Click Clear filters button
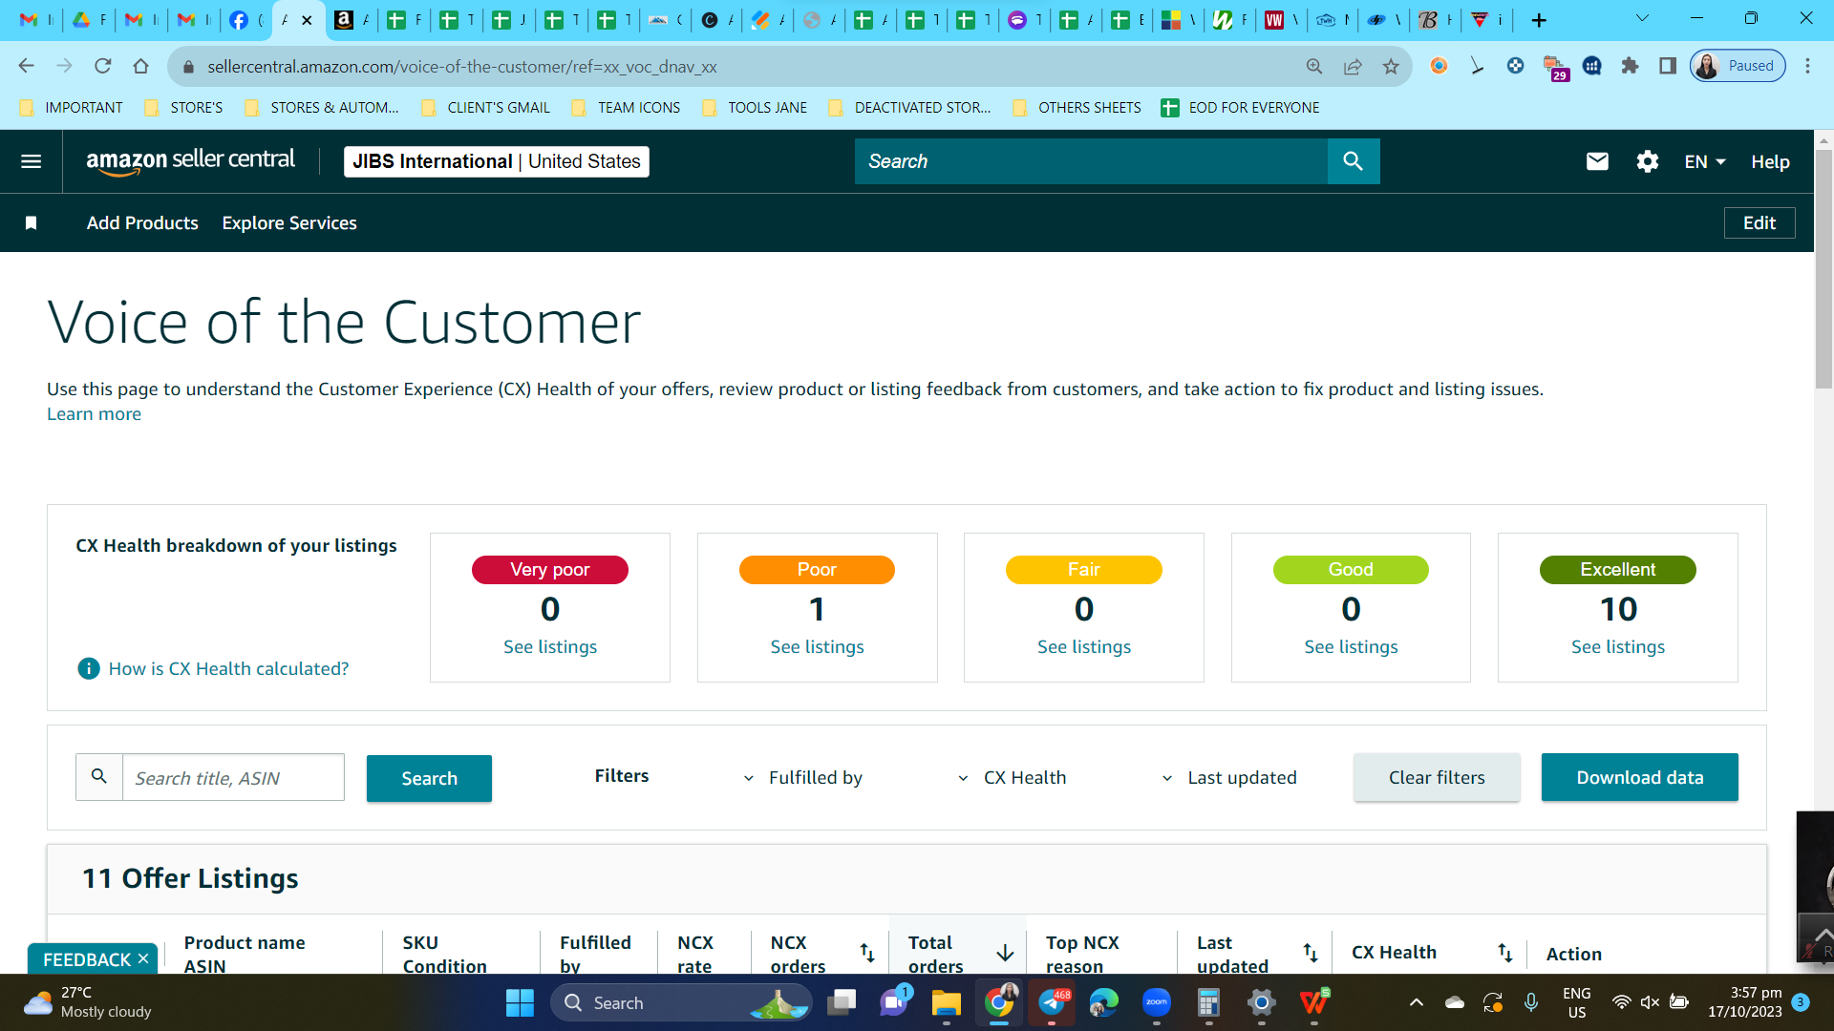This screenshot has width=1834, height=1031. 1437,777
